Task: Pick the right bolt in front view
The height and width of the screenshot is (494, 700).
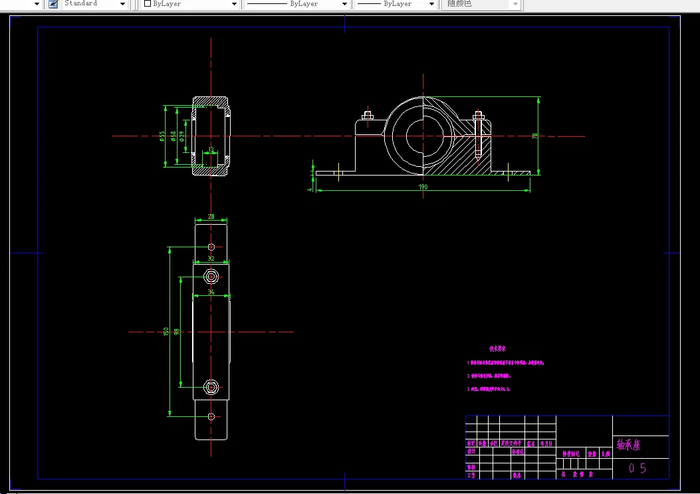Action: [x=478, y=136]
